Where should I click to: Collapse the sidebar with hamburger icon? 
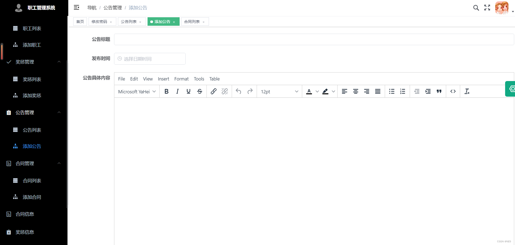click(77, 7)
